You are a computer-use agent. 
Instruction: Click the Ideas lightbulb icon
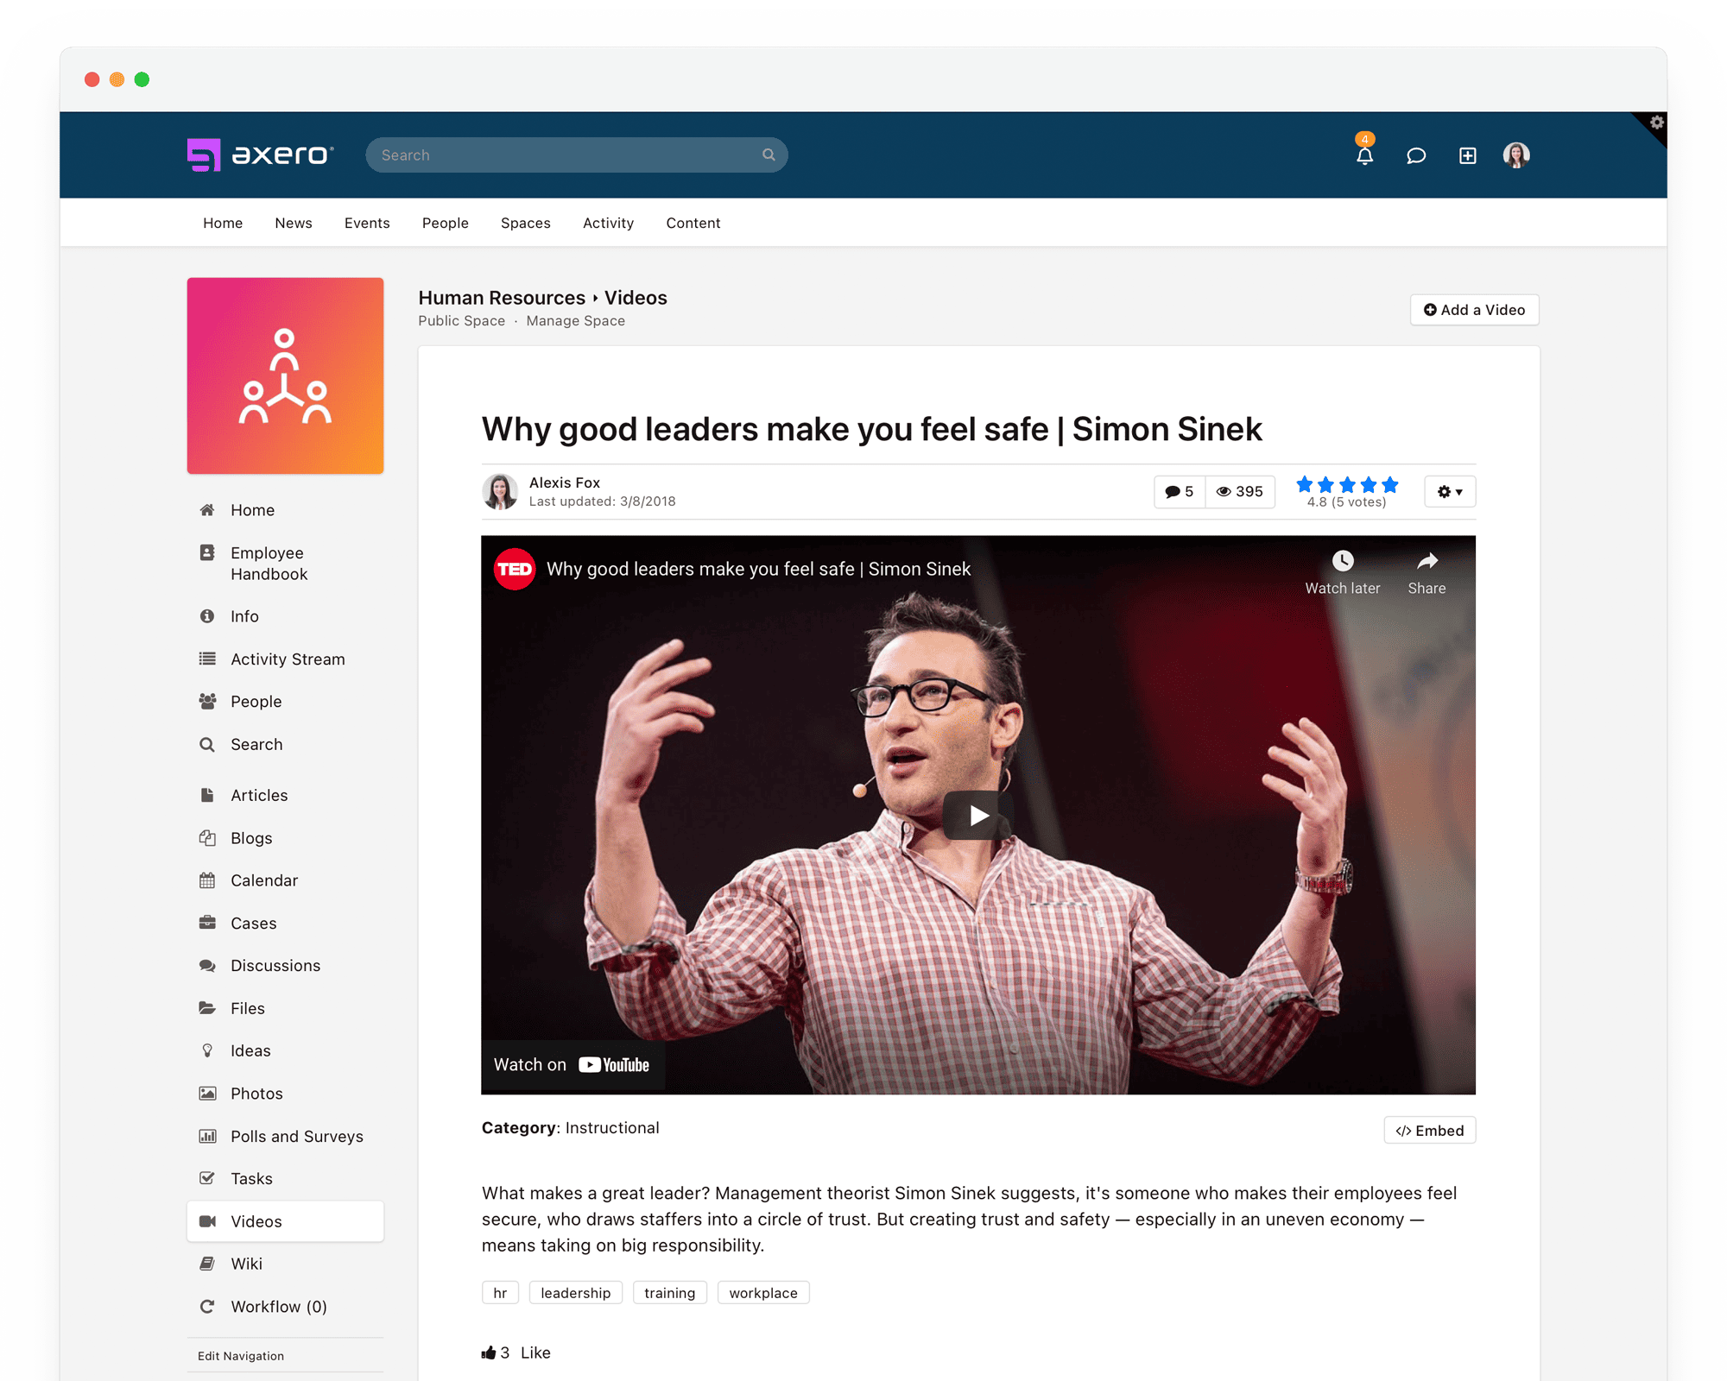tap(208, 1050)
